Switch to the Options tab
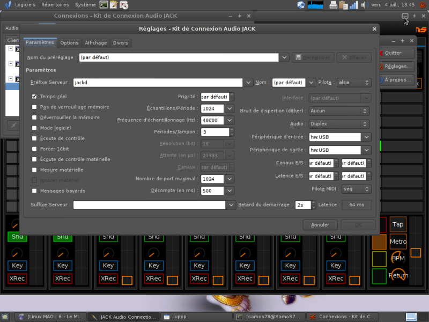The height and width of the screenshot is (322, 429). pyautogui.click(x=69, y=43)
